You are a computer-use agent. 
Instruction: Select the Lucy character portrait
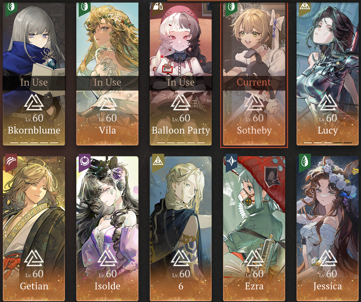(x=327, y=74)
